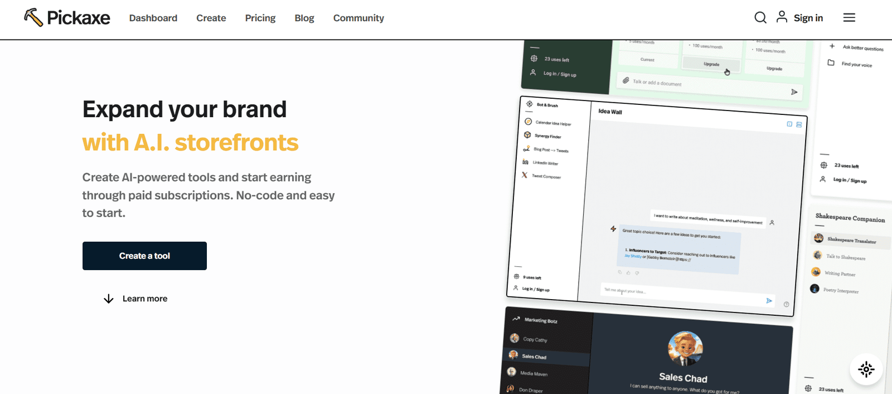Open the hamburger menu icon

point(849,18)
